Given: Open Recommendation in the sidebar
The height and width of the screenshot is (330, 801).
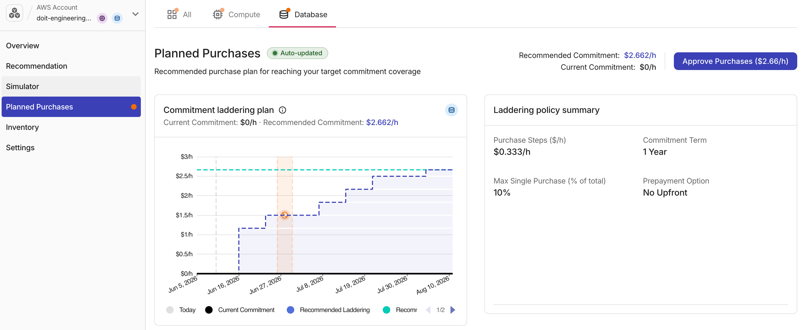Looking at the screenshot, I should pos(71,66).
